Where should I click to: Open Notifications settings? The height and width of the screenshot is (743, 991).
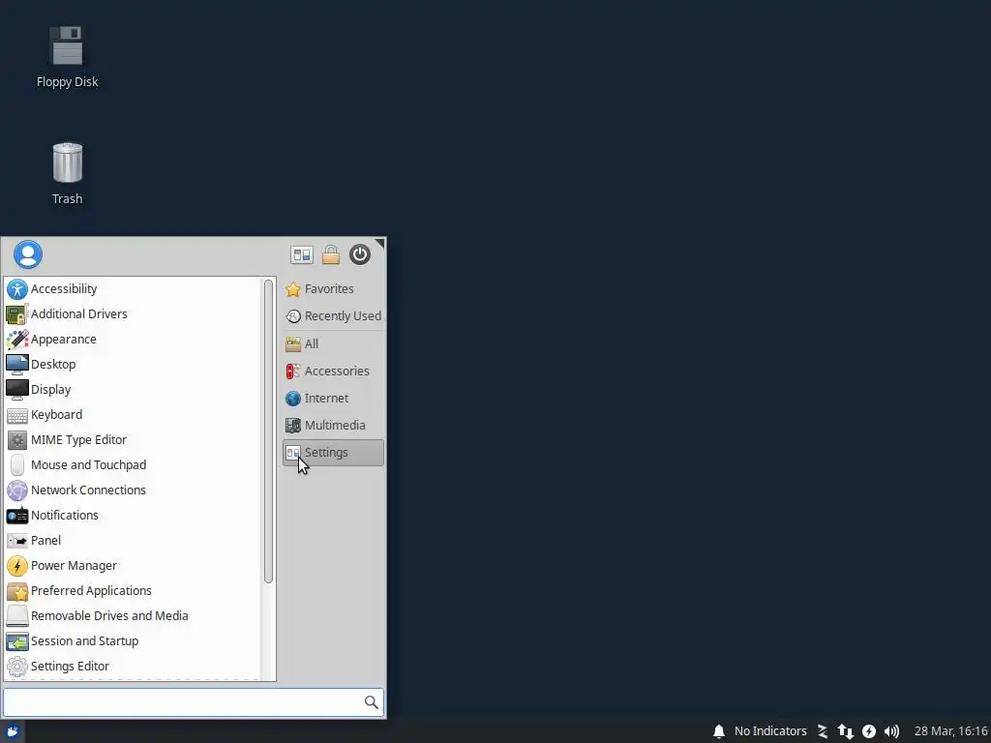coord(132,516)
